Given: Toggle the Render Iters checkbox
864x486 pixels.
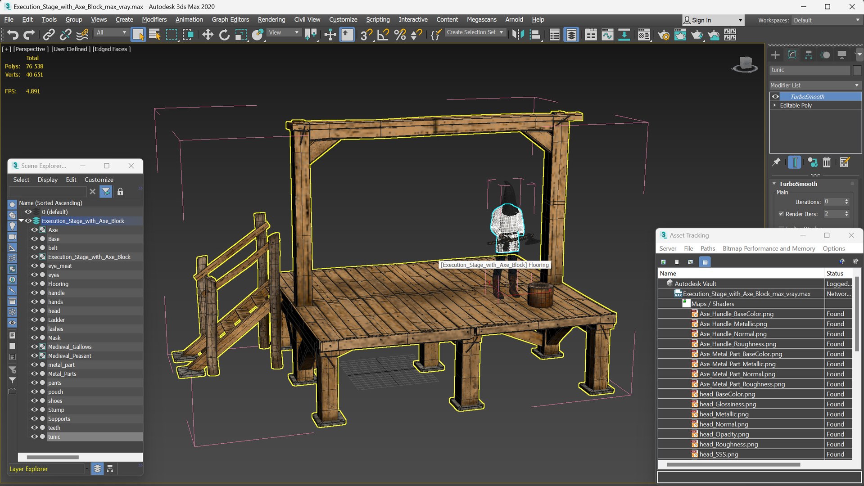Looking at the screenshot, I should pos(781,214).
